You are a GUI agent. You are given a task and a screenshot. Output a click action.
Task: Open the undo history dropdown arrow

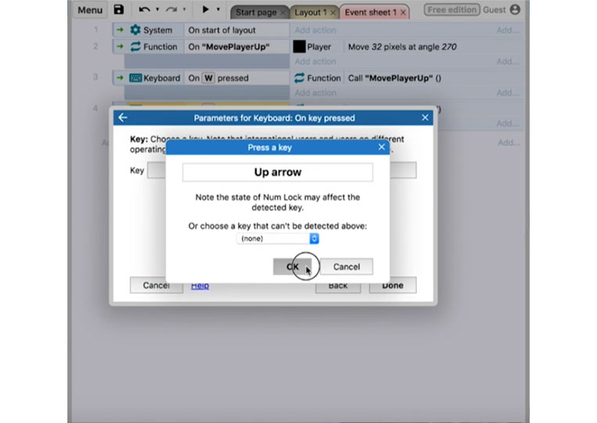coord(157,9)
